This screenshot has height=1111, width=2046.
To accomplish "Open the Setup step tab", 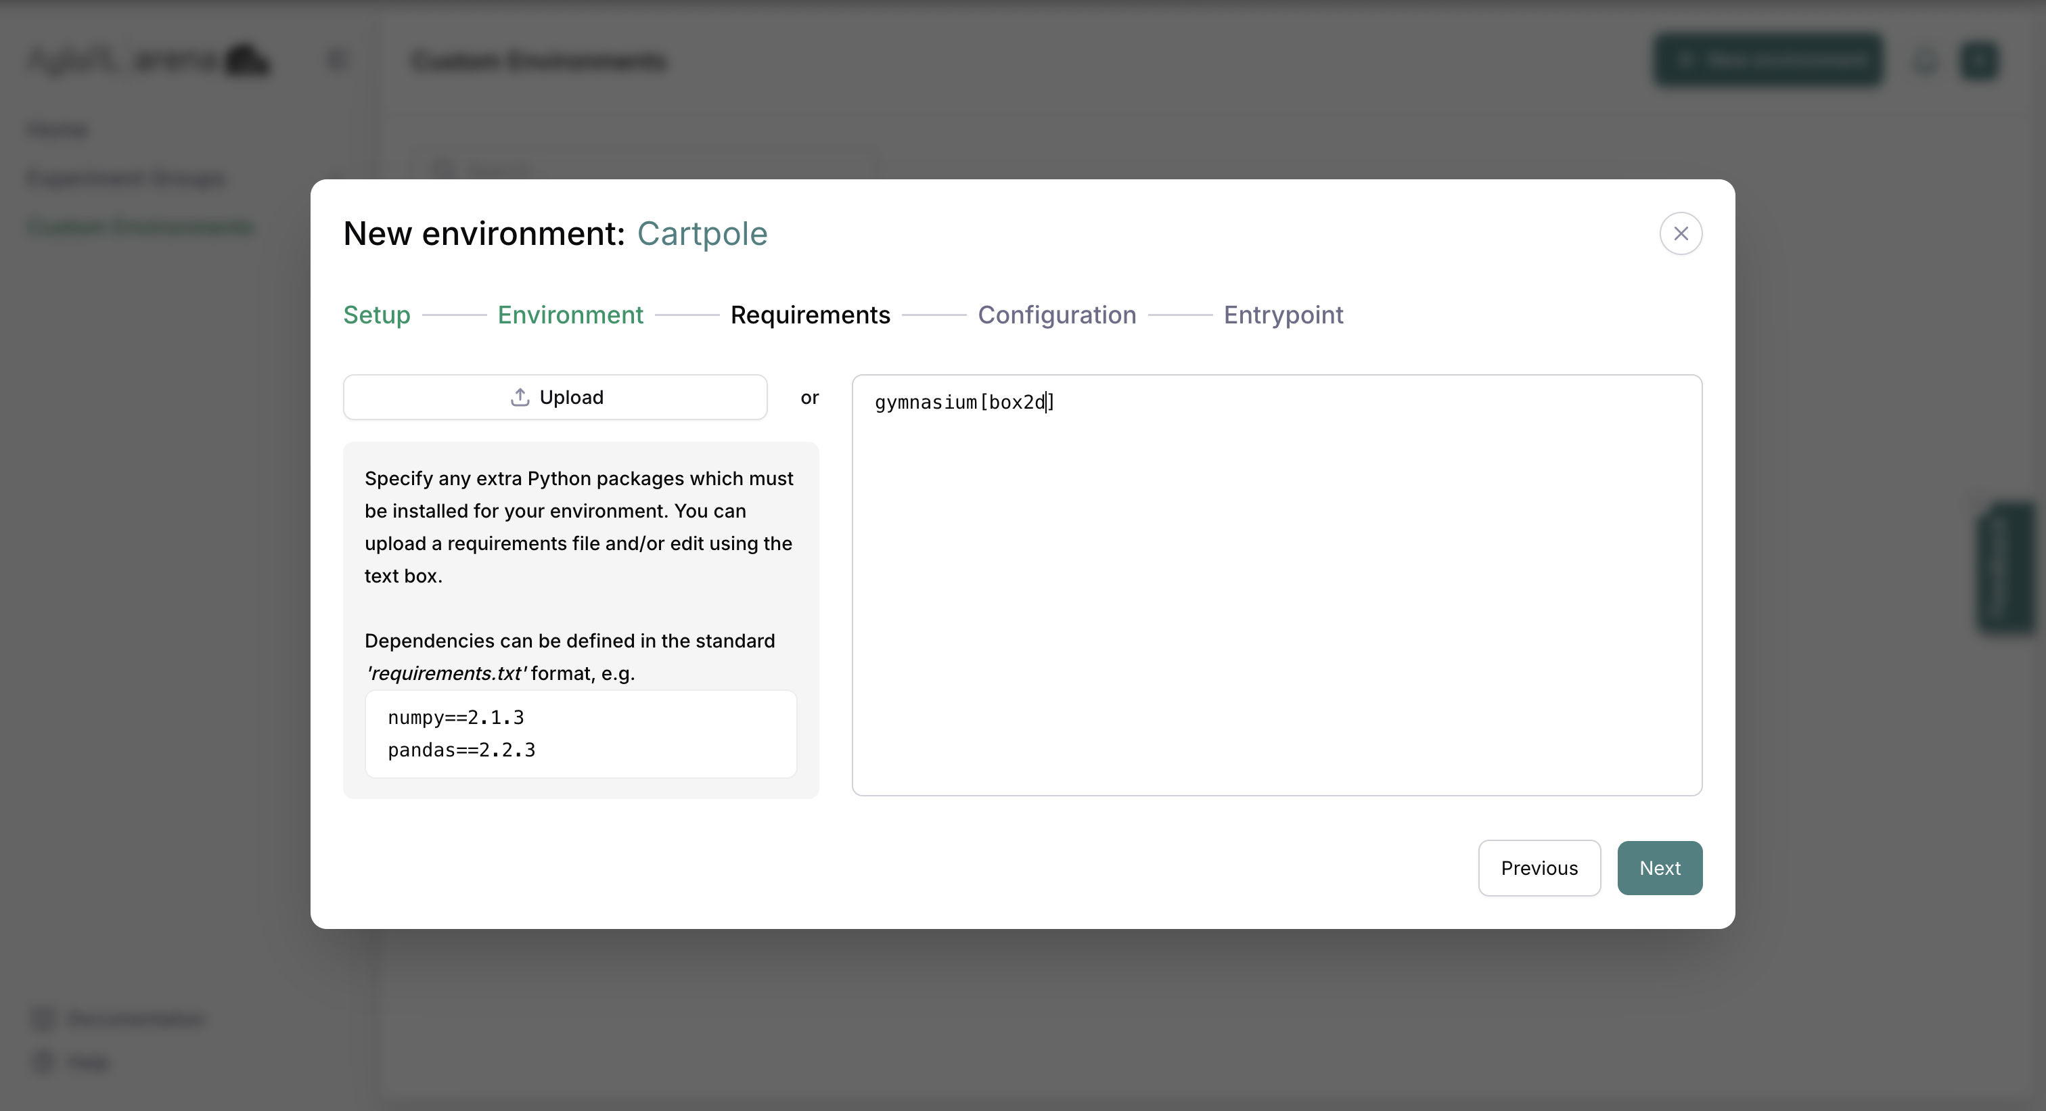I will pyautogui.click(x=376, y=315).
